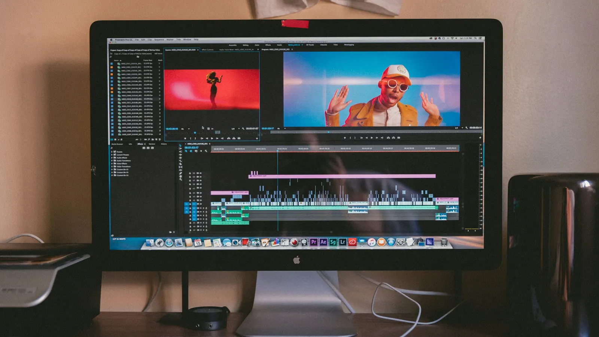Solo audio track A1
The width and height of the screenshot is (599, 337).
[204, 208]
